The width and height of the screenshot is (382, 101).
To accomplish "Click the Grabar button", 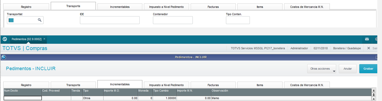I will (368, 69).
